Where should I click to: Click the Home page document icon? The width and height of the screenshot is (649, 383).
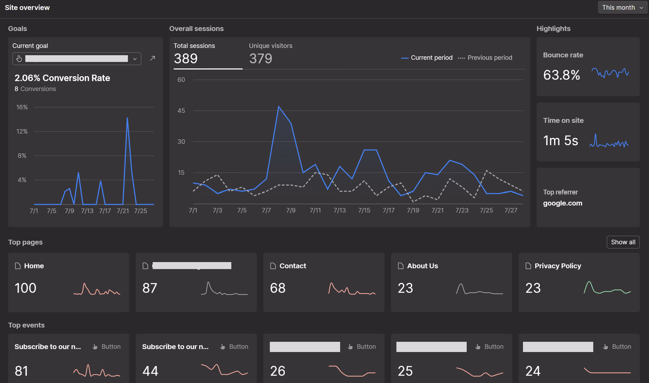pos(18,266)
